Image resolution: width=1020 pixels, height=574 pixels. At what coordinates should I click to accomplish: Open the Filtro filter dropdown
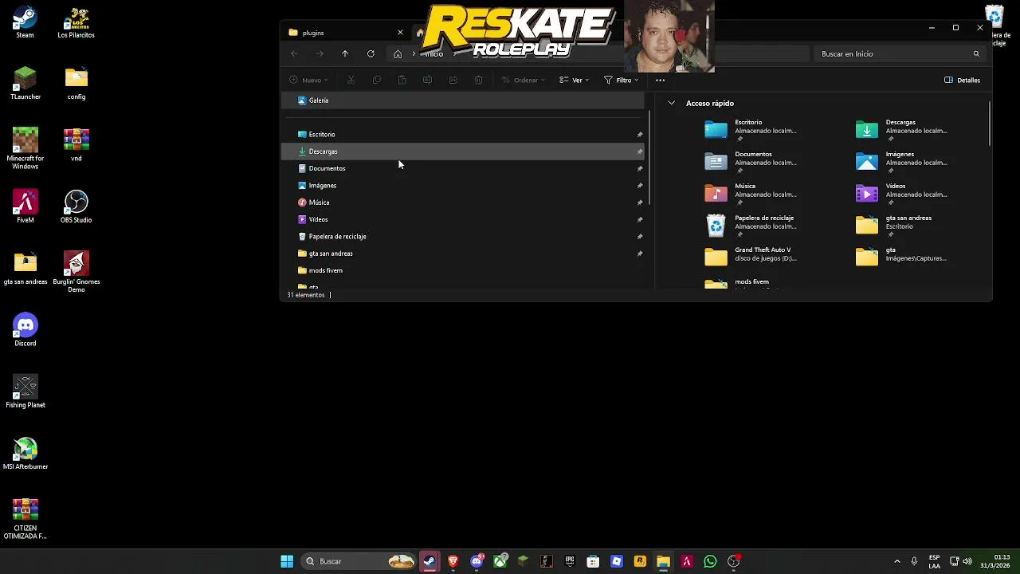pyautogui.click(x=622, y=80)
